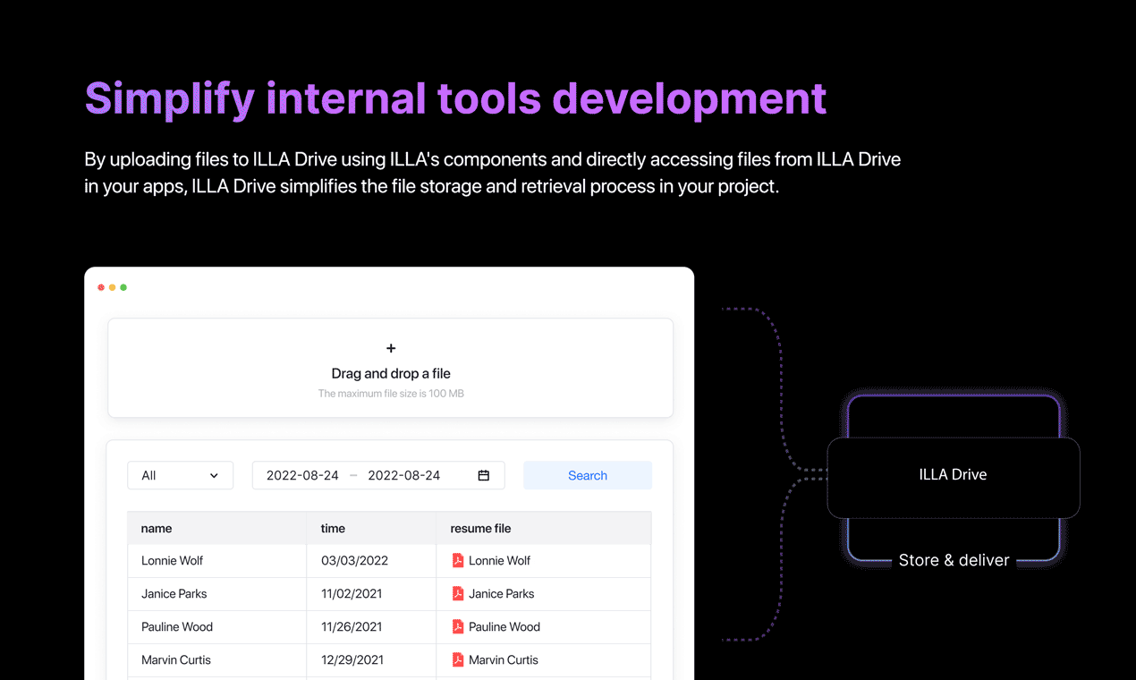Select the Lonnie Wolf name cell

[217, 560]
